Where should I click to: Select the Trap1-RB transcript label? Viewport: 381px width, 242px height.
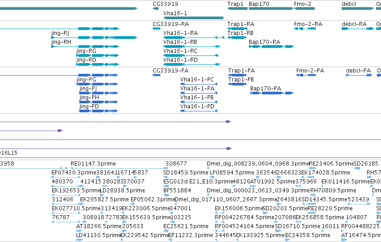(x=240, y=33)
